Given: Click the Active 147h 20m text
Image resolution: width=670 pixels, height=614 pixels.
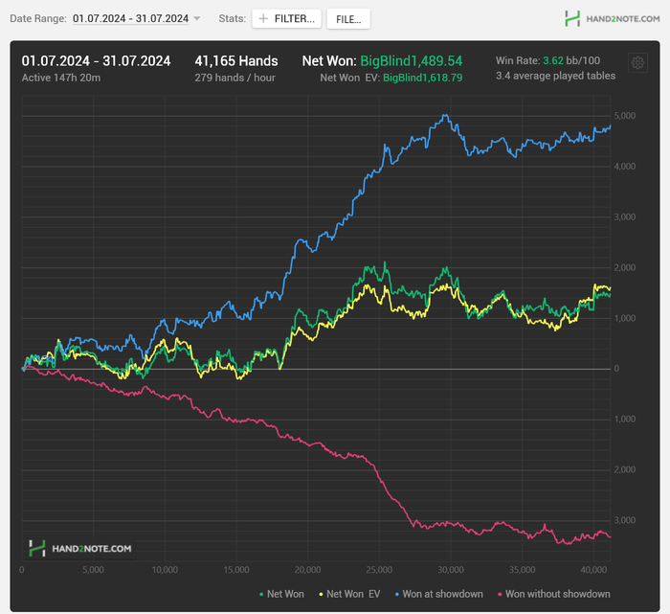Looking at the screenshot, I should 61,78.
